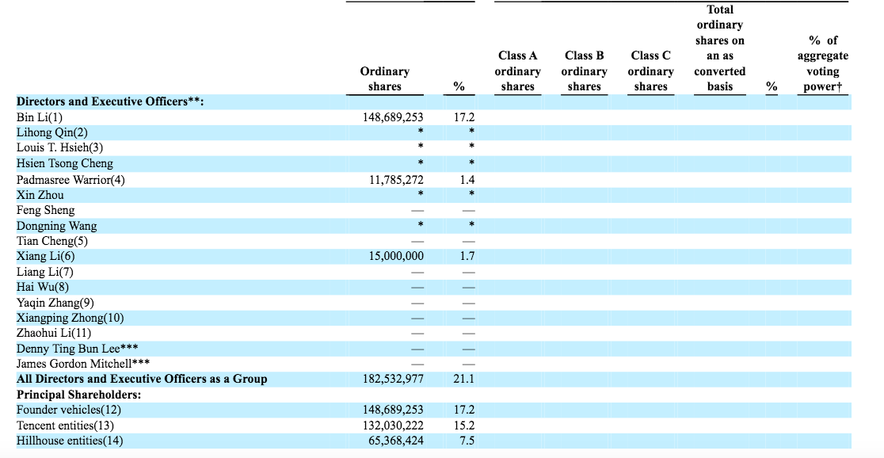Select Bin Li's 148,689,253 shares value

pos(393,117)
